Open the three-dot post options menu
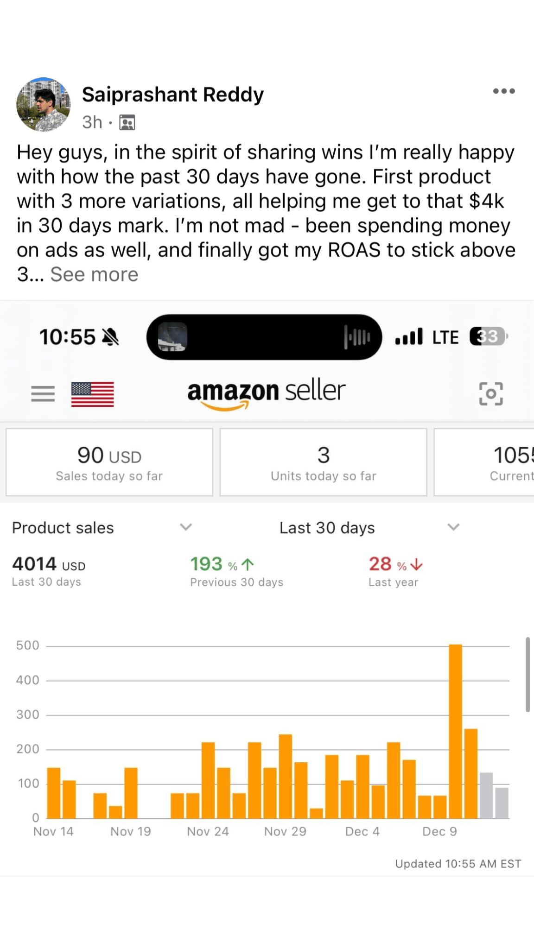The image size is (534, 949). [x=504, y=91]
